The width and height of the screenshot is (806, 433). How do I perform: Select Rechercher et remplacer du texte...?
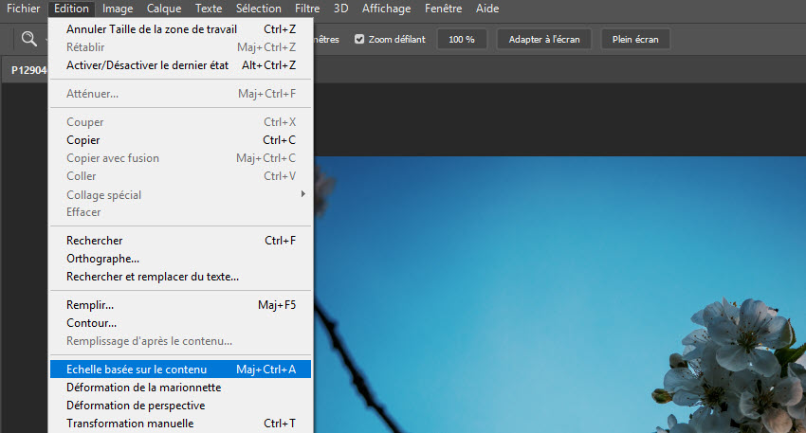[x=180, y=277]
